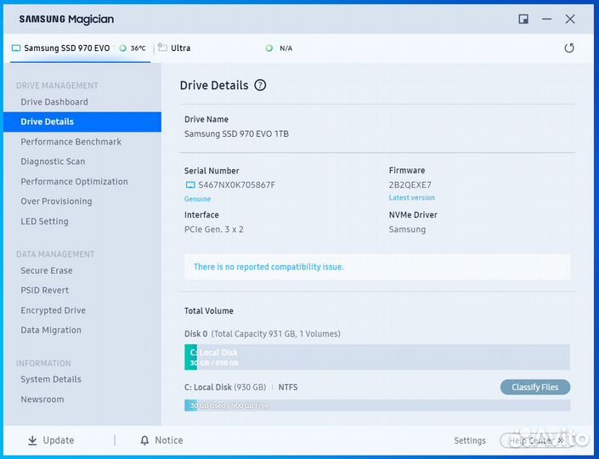Click the Disk 0 C: Local Disk capacity bar
This screenshot has height=459, width=599.
(x=376, y=357)
